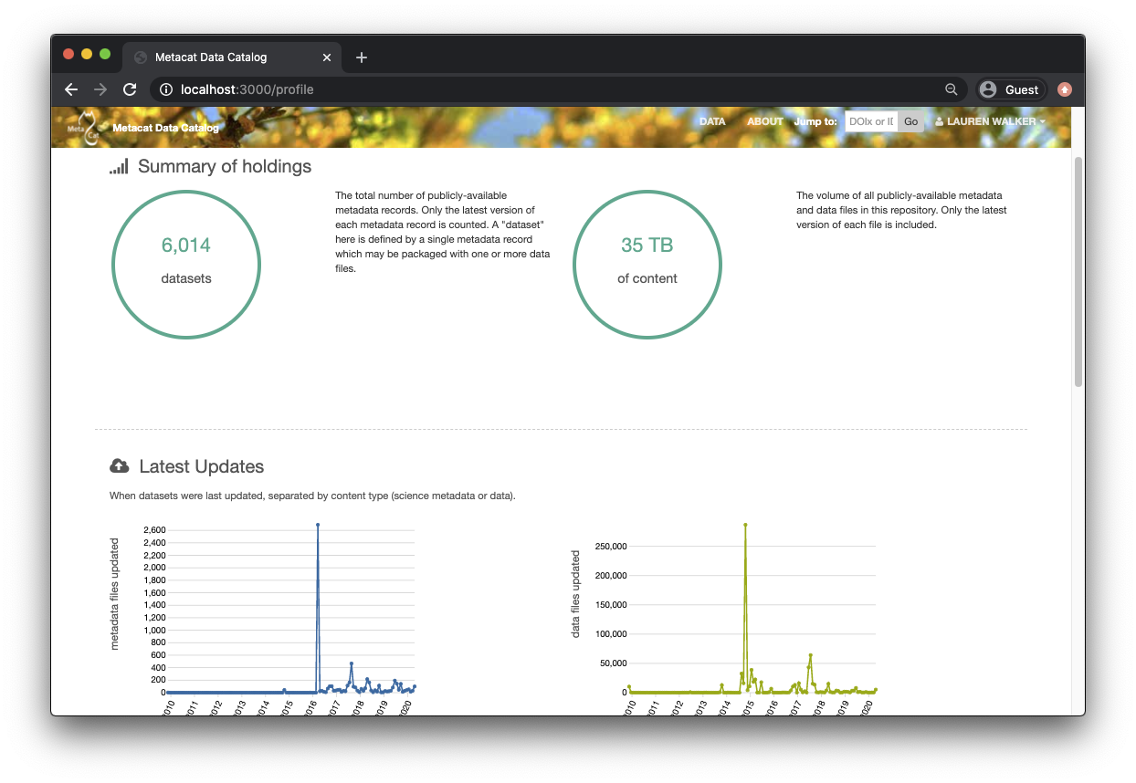This screenshot has height=783, width=1136.
Task: Focus the DOI or ID jump field
Action: pos(870,121)
